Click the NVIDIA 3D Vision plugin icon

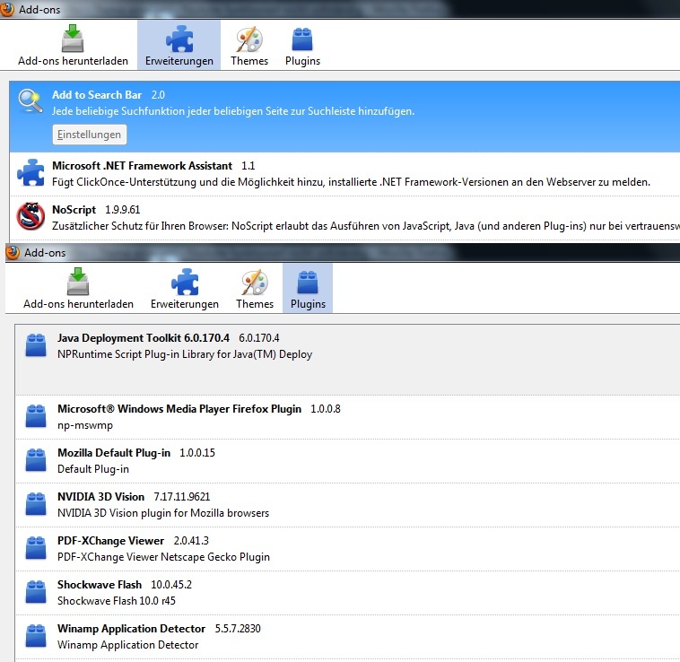click(x=36, y=504)
